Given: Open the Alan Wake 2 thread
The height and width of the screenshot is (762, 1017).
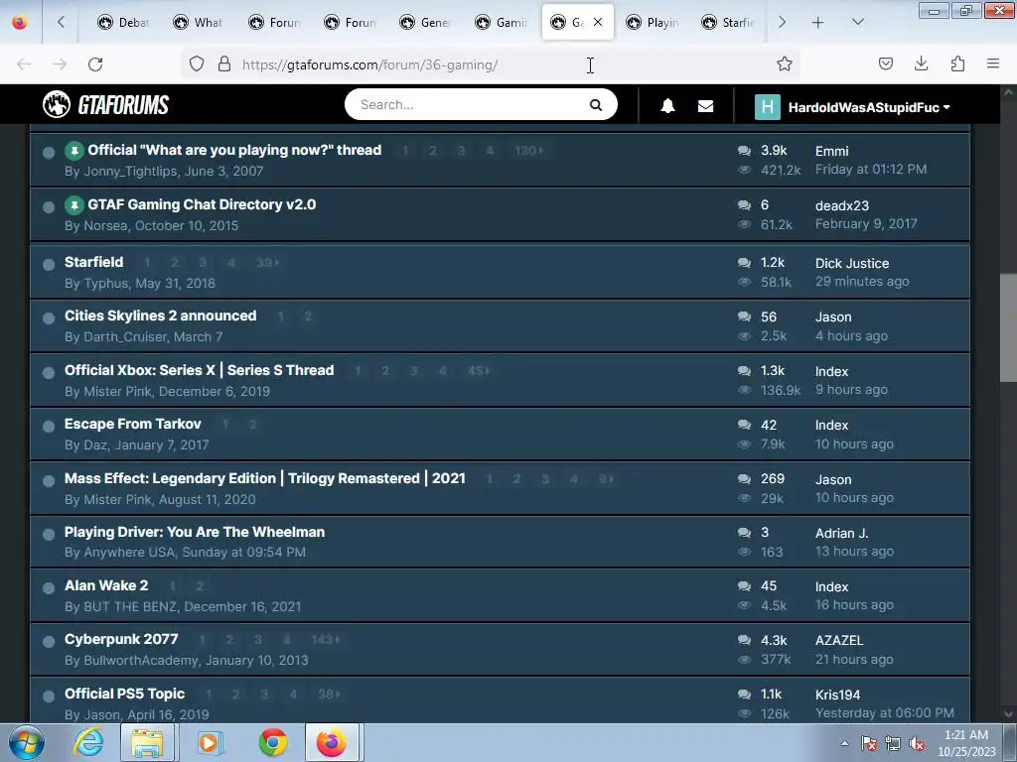Looking at the screenshot, I should click(x=106, y=585).
